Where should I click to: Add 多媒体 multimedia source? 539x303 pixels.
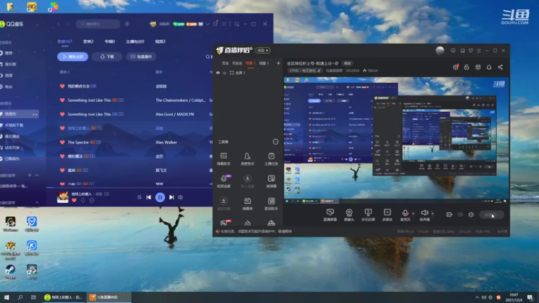click(387, 215)
